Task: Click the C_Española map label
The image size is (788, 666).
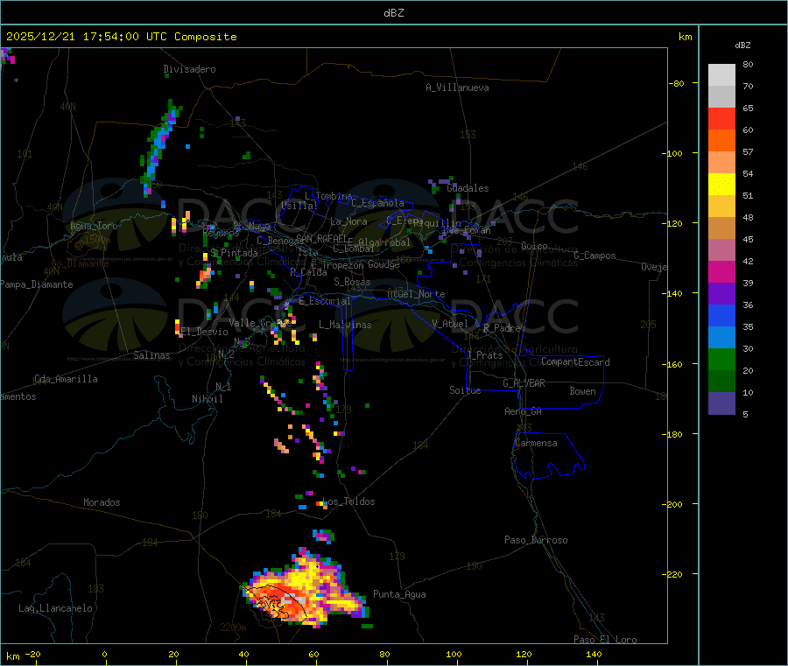Action: click(x=378, y=203)
